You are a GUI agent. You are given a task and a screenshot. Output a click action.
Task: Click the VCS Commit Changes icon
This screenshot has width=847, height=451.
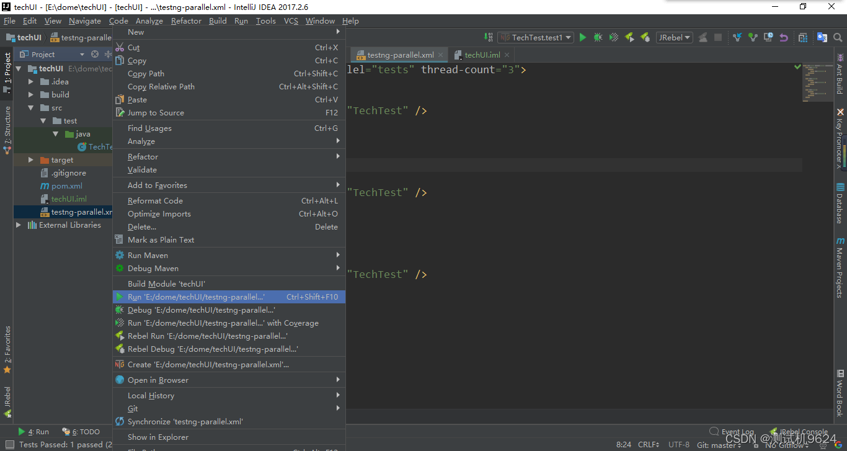[x=753, y=37]
